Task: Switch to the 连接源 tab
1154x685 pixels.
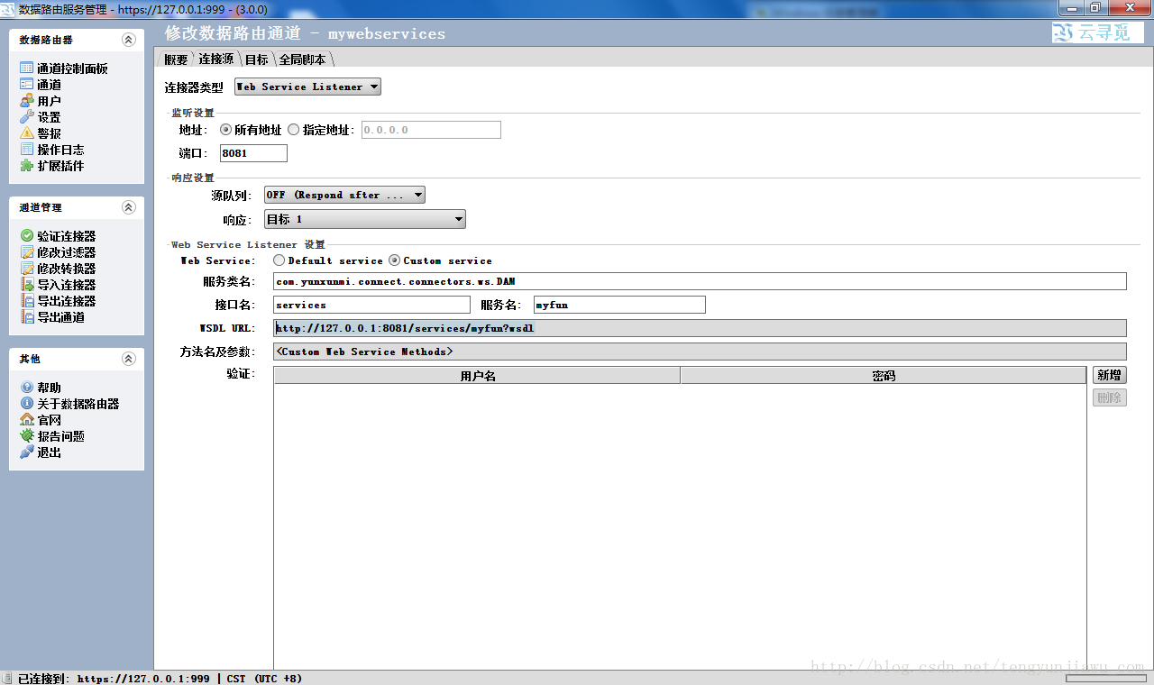Action: (x=216, y=59)
